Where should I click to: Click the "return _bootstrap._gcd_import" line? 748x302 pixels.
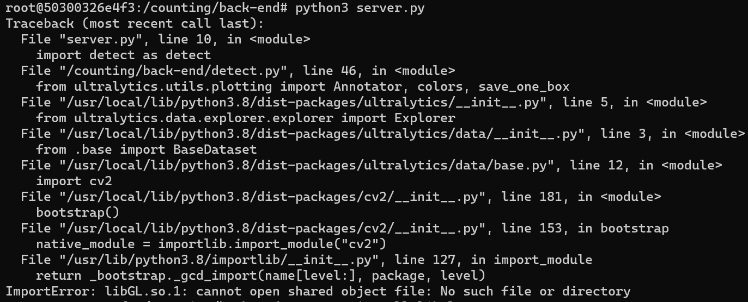pos(260,276)
